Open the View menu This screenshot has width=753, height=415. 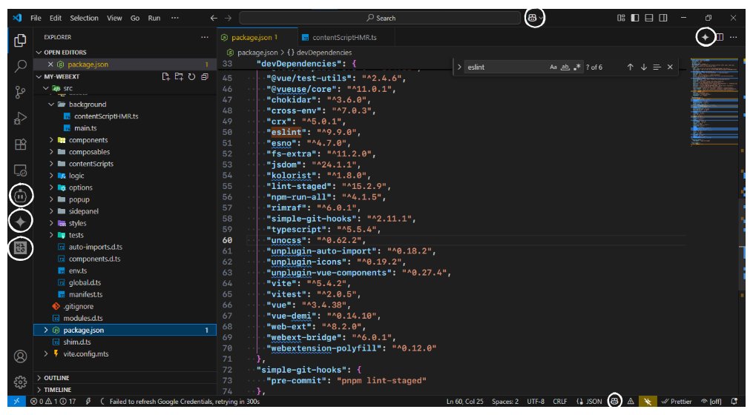tap(114, 18)
